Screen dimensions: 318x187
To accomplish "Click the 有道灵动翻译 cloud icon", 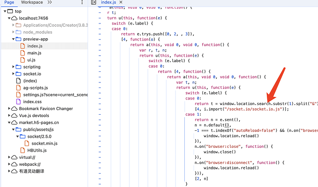I will 14,171.
